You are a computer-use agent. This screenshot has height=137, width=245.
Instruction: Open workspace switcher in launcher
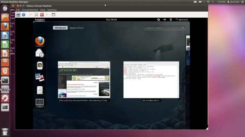(x=5, y=107)
